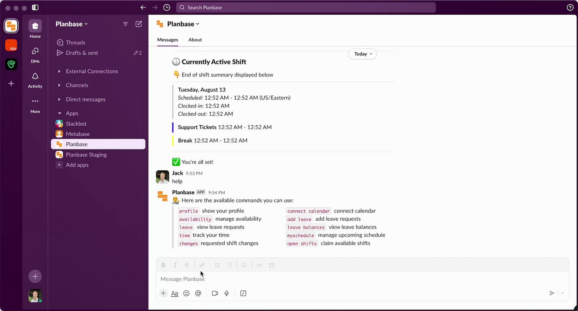The image size is (578, 311).
Task: Insert an ordered list
Action: click(217, 265)
